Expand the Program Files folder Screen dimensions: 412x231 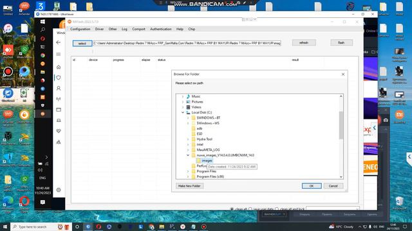(188, 171)
